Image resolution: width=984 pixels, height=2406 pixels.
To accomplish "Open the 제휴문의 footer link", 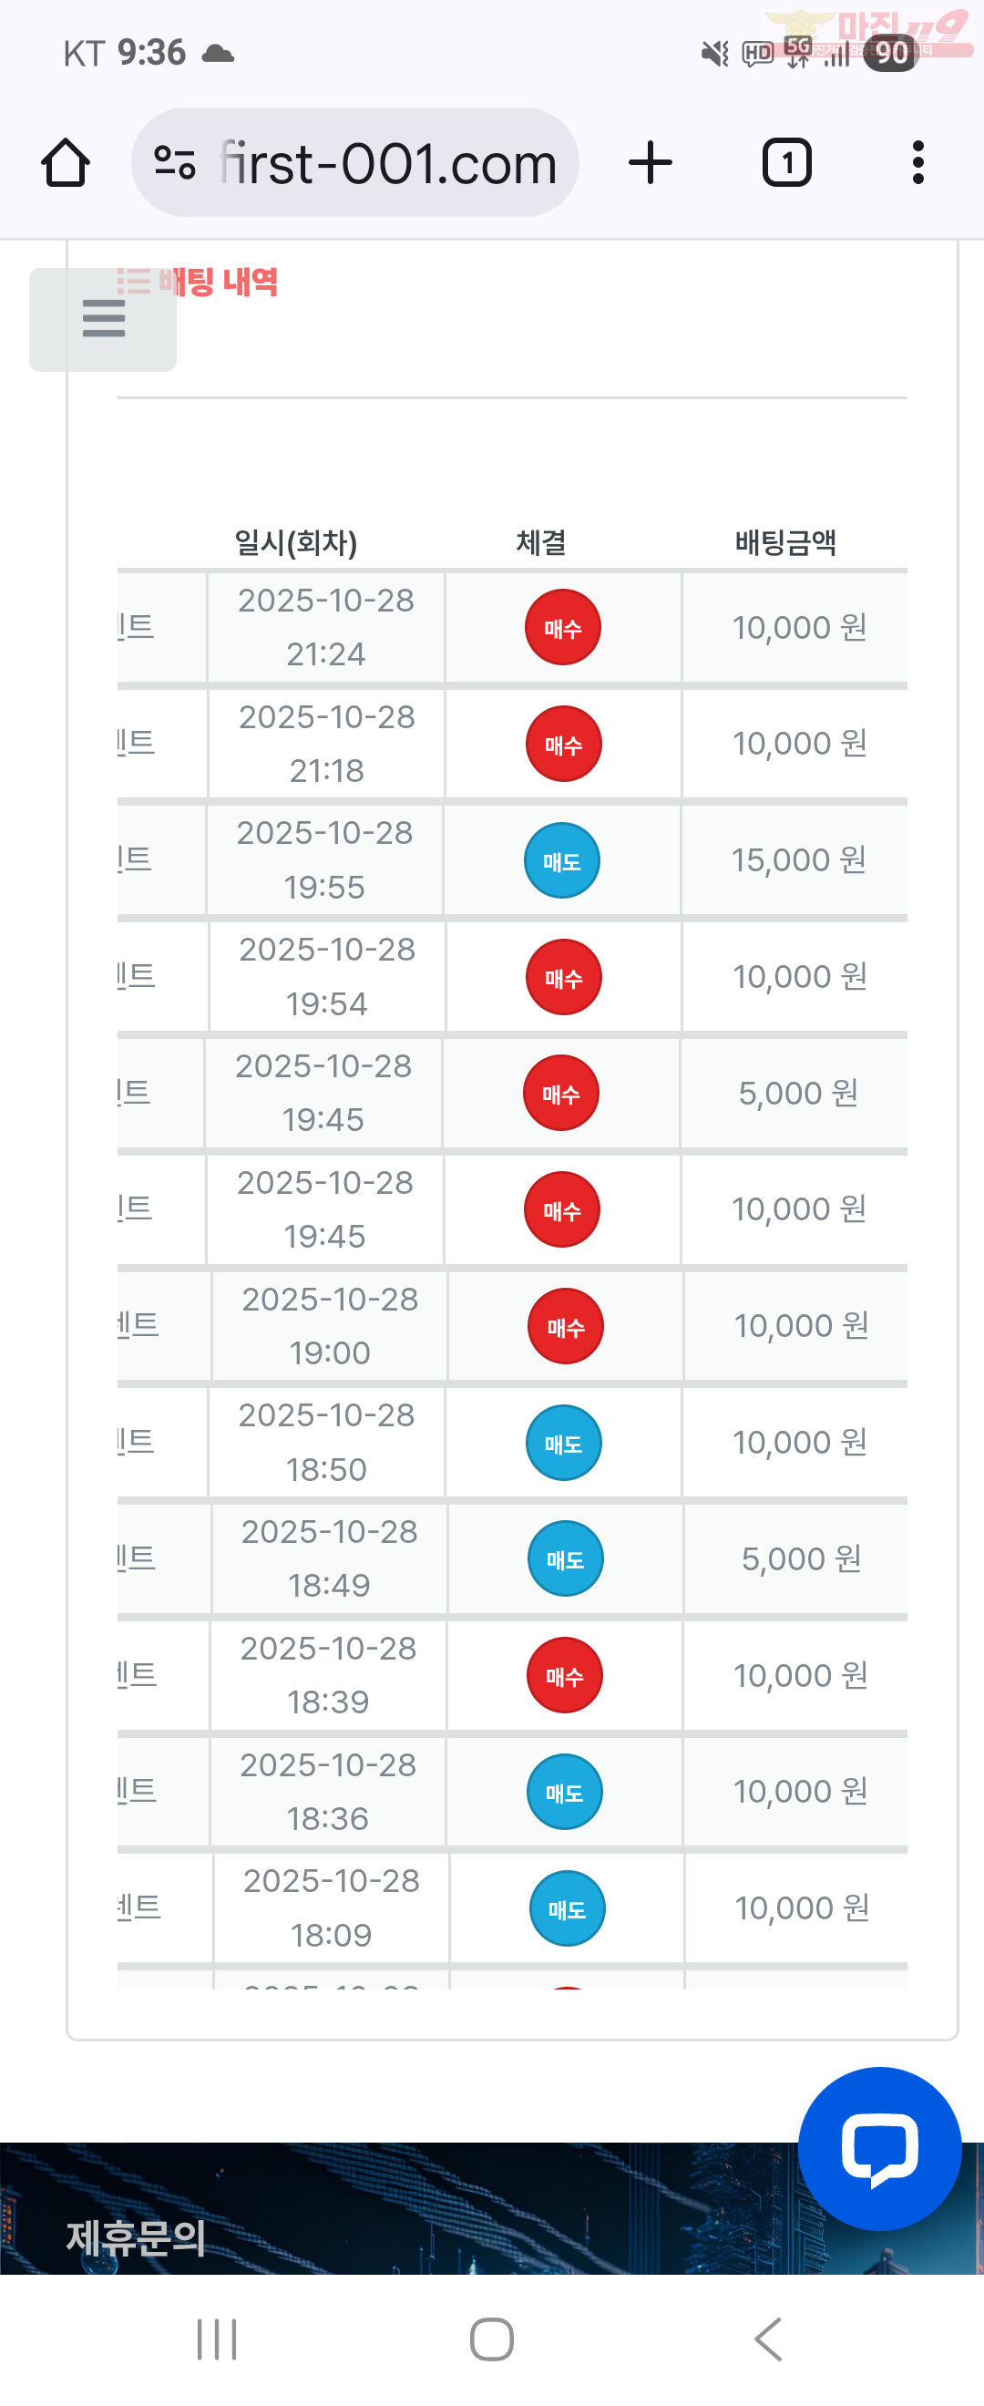I will (x=136, y=2237).
